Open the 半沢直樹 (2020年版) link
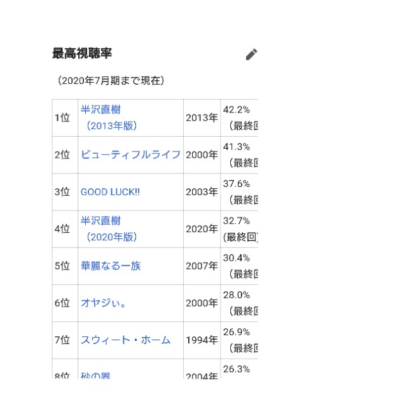Screen dimensions: 407x407 pyautogui.click(x=109, y=229)
